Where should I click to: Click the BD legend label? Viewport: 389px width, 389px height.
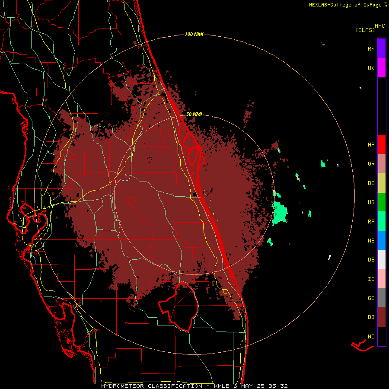click(x=371, y=183)
